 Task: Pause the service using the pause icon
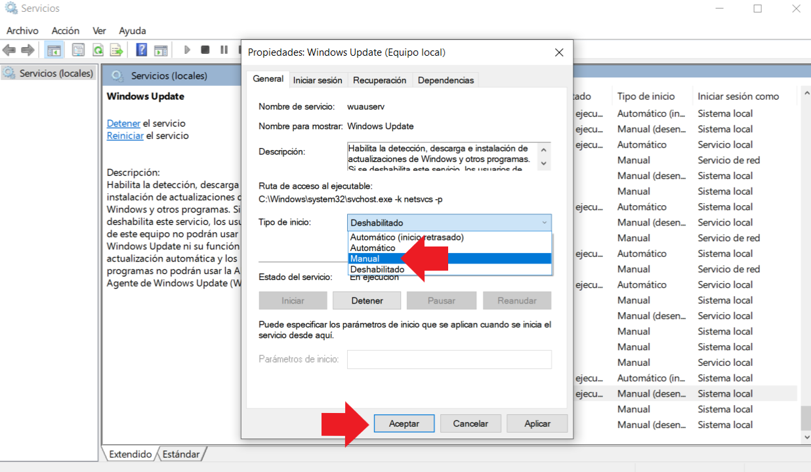222,49
